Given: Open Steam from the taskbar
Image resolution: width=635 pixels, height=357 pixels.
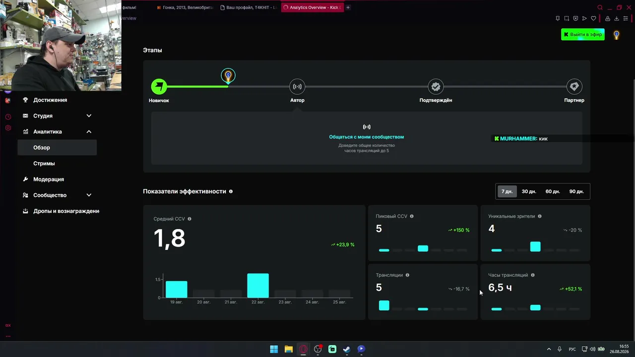Looking at the screenshot, I should [347, 349].
